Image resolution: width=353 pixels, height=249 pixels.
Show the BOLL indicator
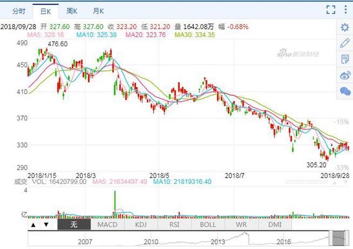click(x=208, y=225)
